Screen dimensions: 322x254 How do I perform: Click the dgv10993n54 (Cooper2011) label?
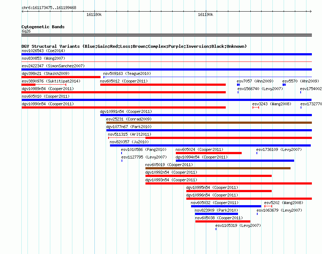pos(171,180)
